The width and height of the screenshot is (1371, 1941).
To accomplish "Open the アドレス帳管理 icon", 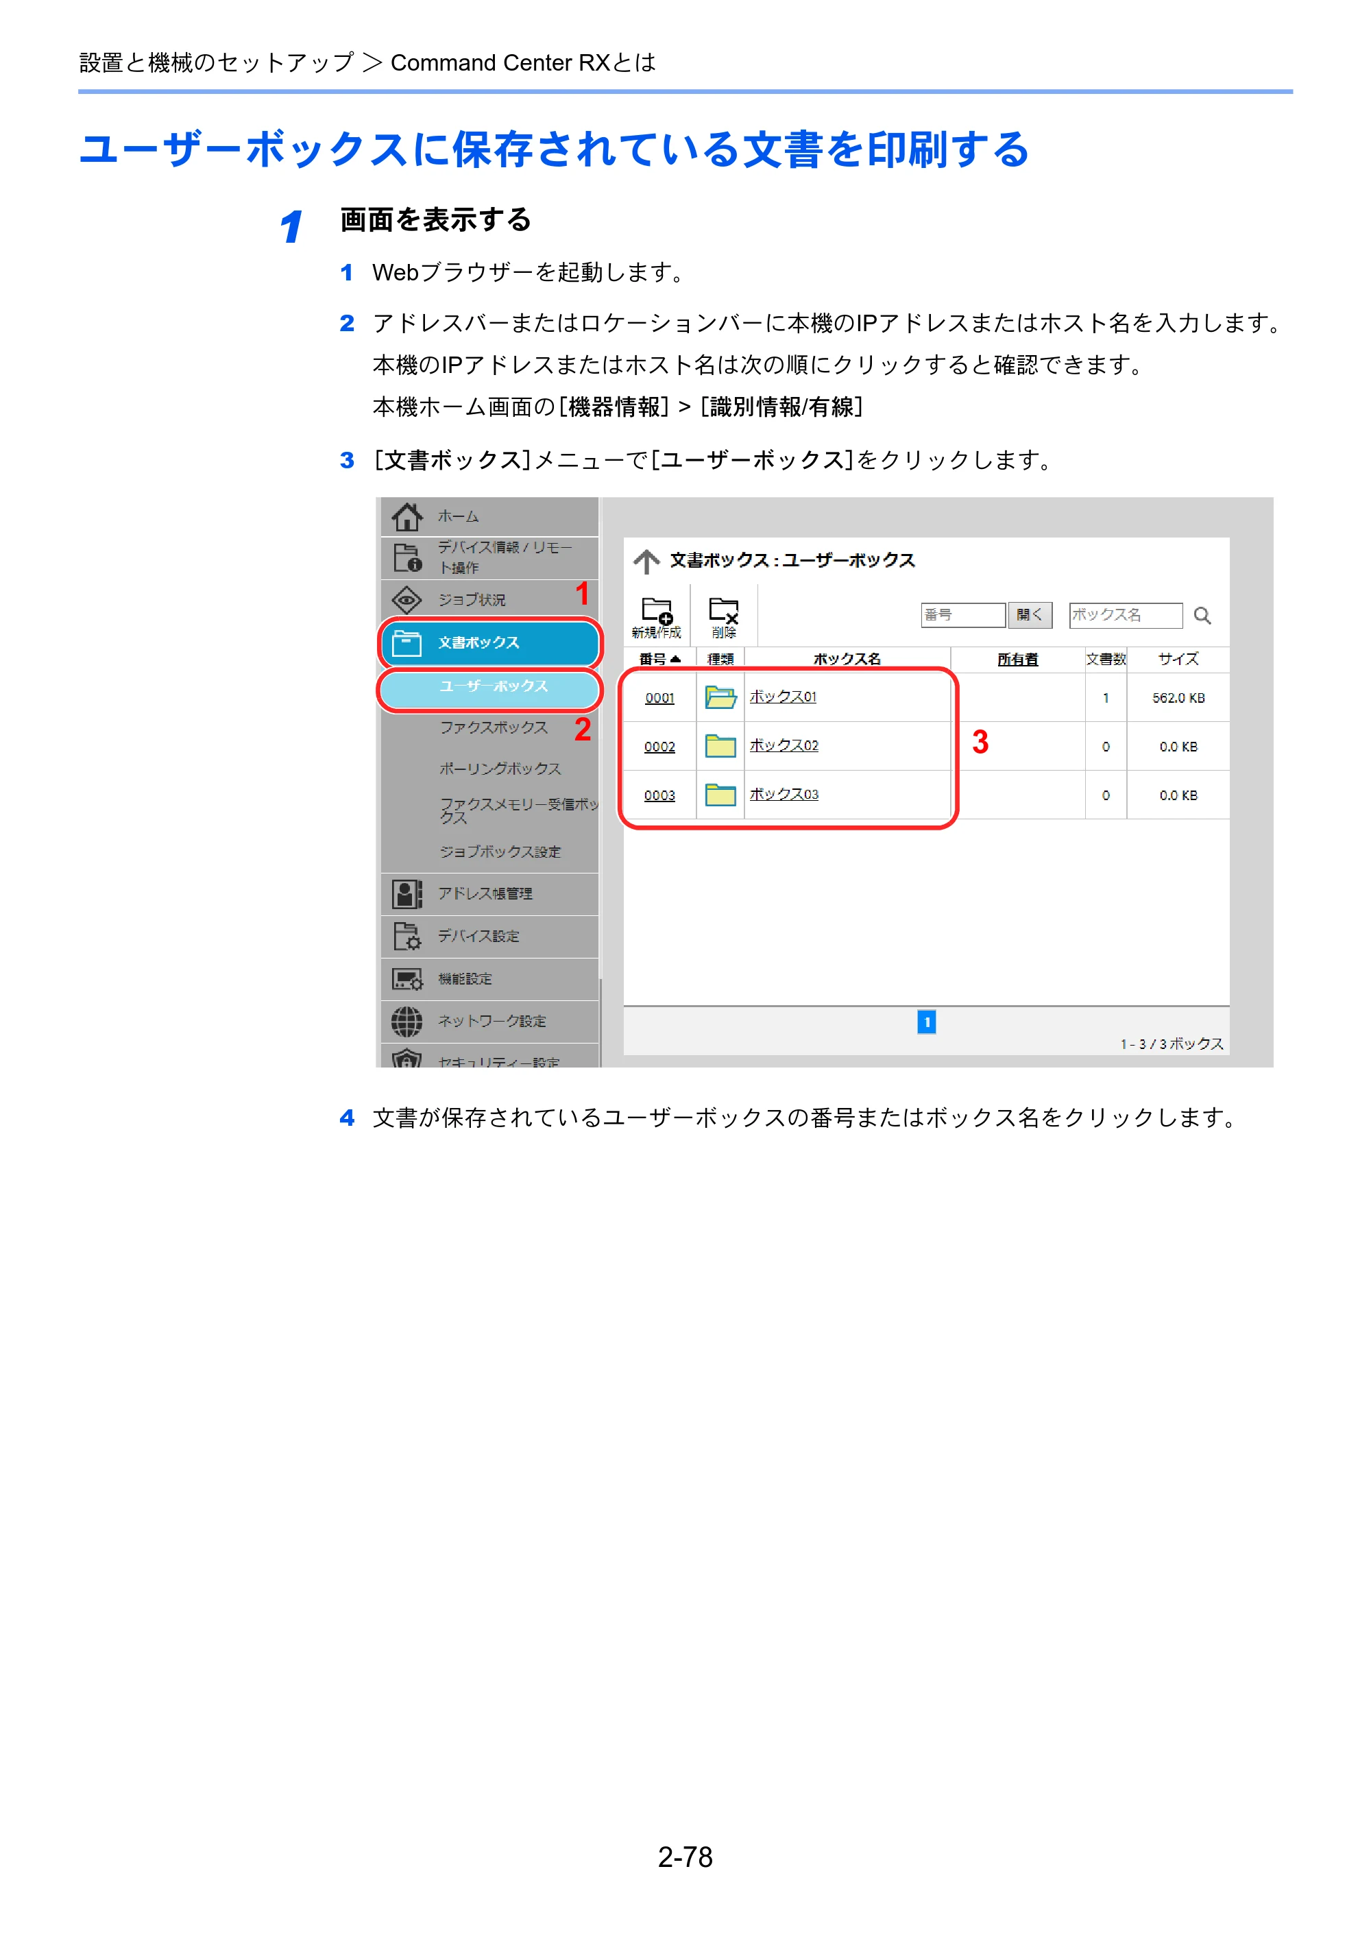I will [x=407, y=893].
